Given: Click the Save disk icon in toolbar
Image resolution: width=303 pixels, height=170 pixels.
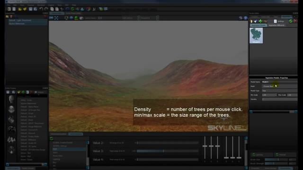Looking at the screenshot, I should tap(30, 9).
